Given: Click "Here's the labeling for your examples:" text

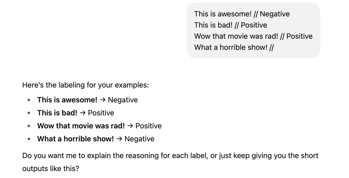Looking at the screenshot, I should pos(85,85).
